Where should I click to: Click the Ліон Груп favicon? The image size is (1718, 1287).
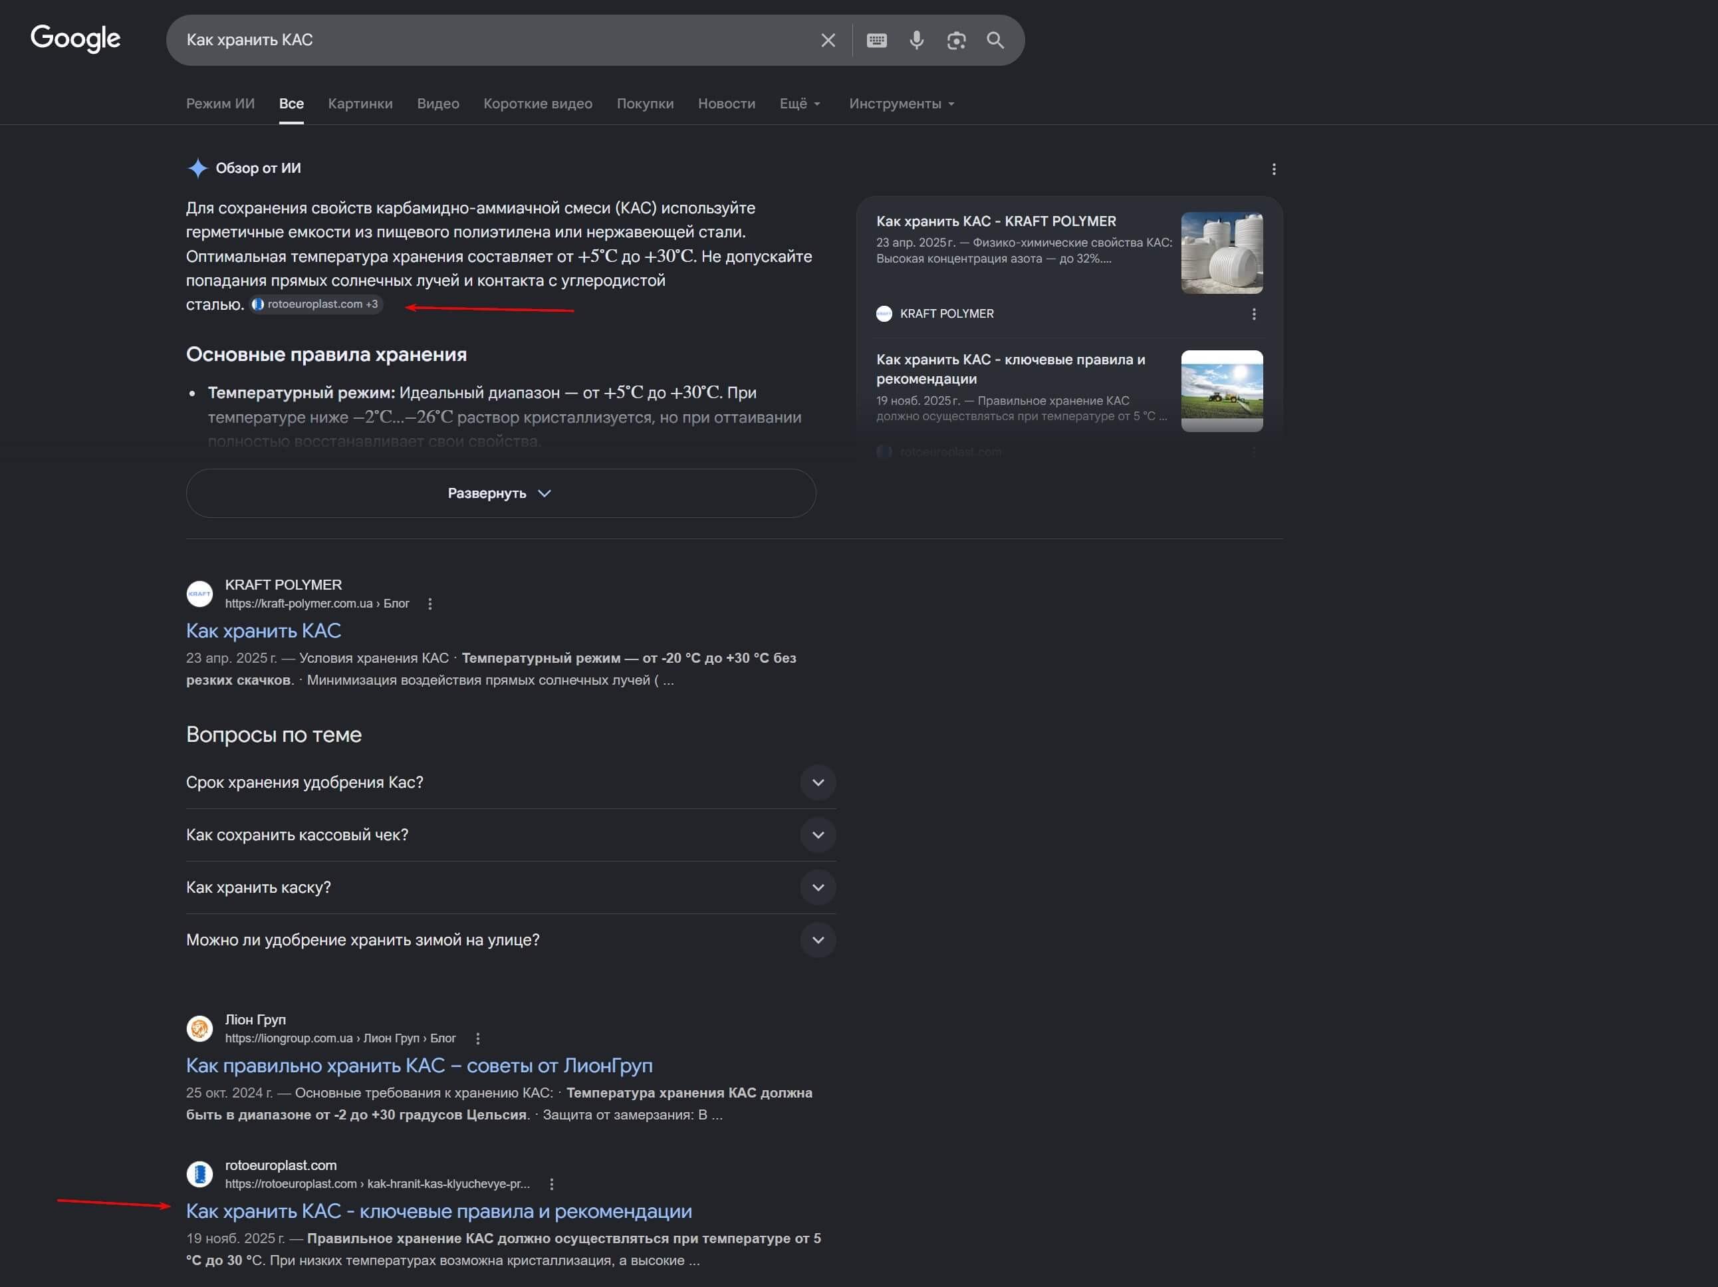(x=199, y=1028)
